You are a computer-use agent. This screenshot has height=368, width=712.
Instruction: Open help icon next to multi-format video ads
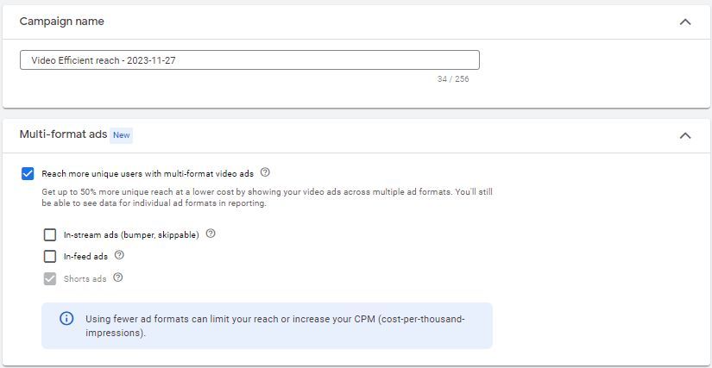(x=265, y=172)
